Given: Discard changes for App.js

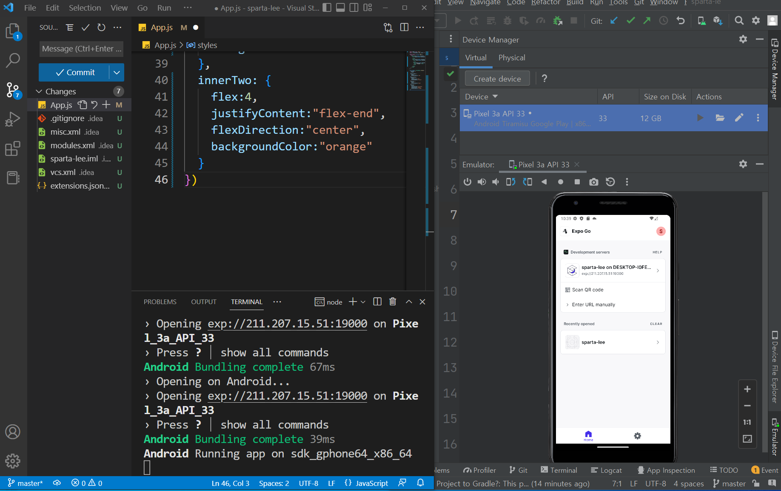Looking at the screenshot, I should 94,105.
